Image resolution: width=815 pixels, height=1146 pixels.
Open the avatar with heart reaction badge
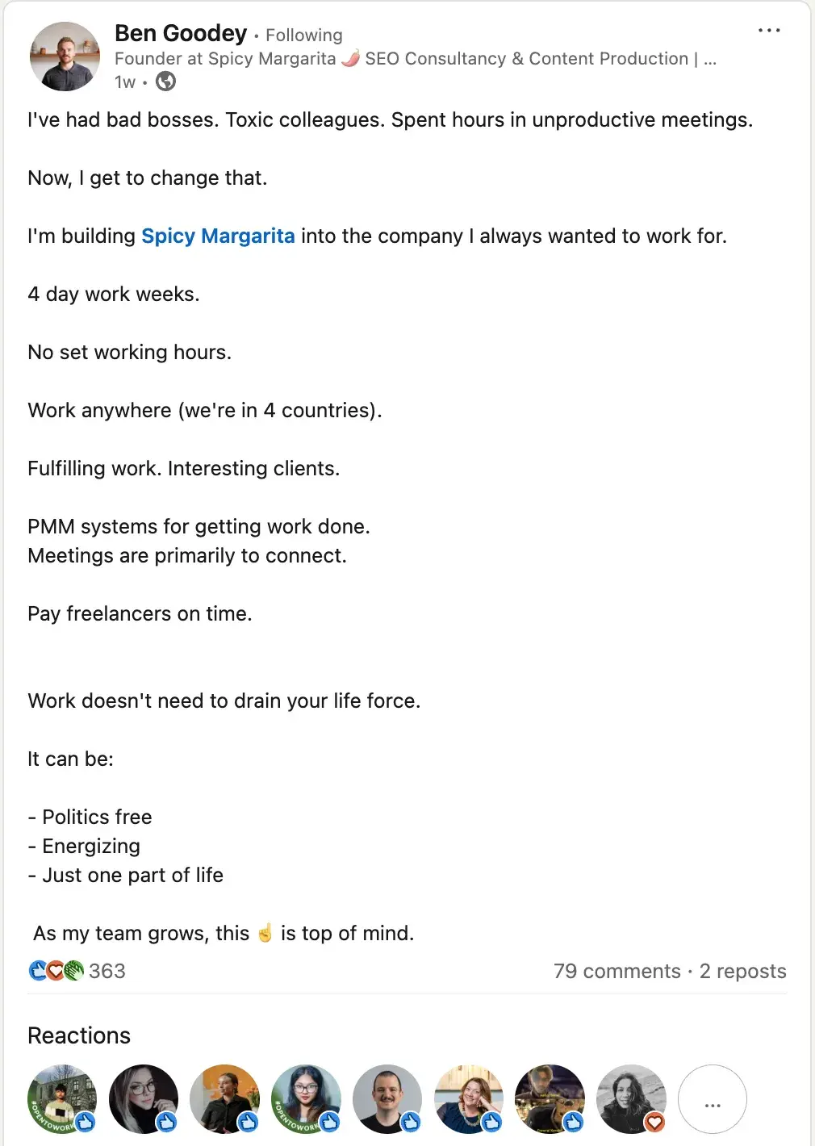coord(631,1099)
